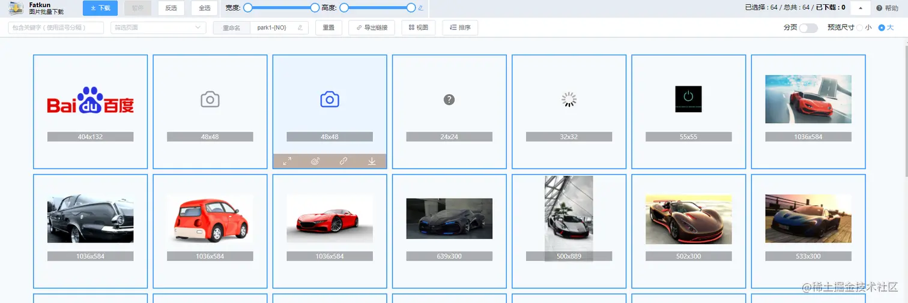The height and width of the screenshot is (303, 908).
Task: Click the Fatkun logo icon
Action: [x=16, y=8]
